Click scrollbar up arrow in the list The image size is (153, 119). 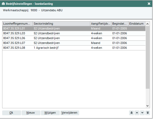[x=148, y=24]
